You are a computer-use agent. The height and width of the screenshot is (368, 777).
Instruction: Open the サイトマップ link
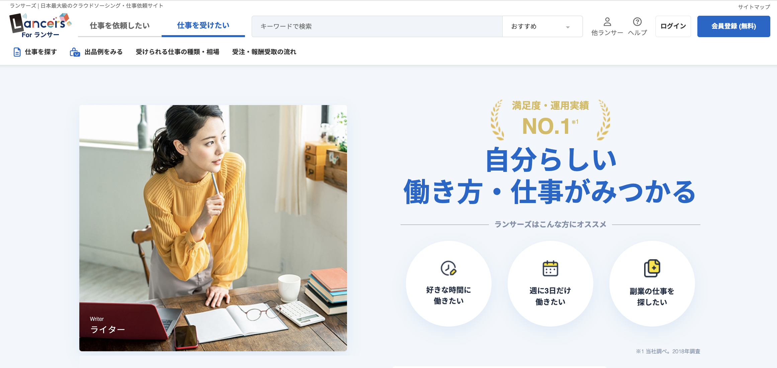tap(754, 7)
